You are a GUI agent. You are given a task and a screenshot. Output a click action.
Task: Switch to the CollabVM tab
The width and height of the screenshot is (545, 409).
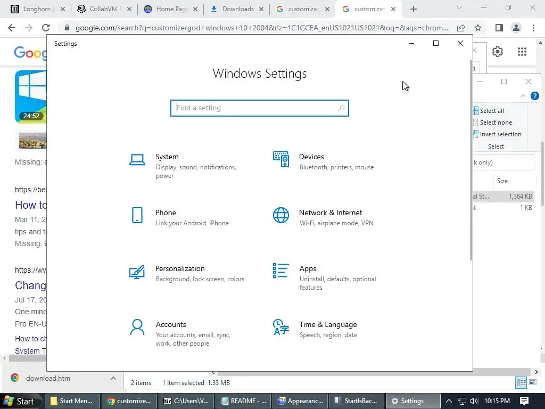103,9
